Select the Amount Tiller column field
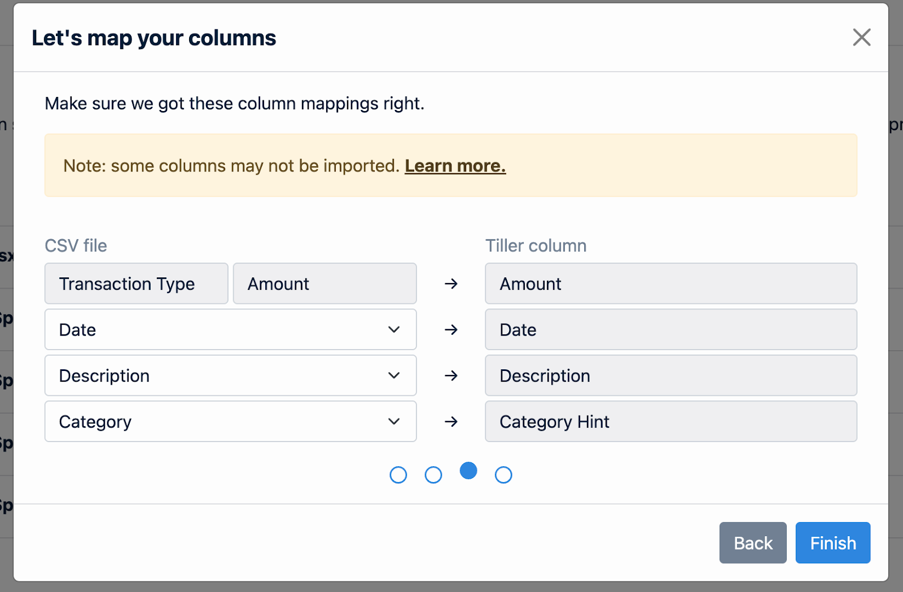This screenshot has width=903, height=592. pos(670,284)
